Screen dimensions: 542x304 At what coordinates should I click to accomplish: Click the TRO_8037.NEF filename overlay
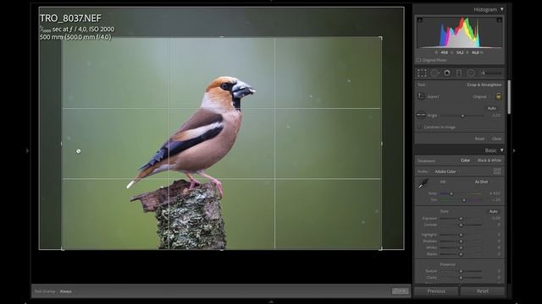pyautogui.click(x=71, y=19)
